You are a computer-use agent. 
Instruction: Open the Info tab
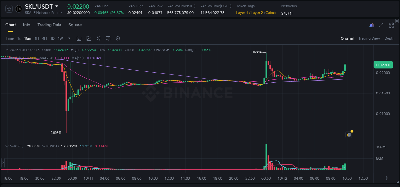point(27,25)
